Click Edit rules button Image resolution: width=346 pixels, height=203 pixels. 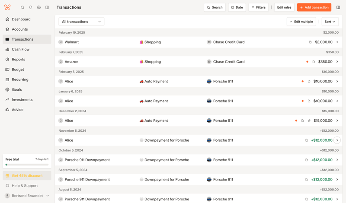[284, 7]
